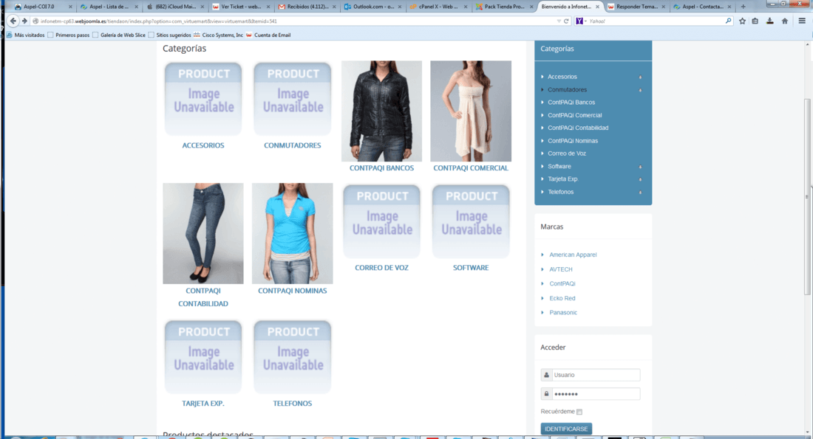The width and height of the screenshot is (813, 439).
Task: Select ContPAQi Bancos in sidebar categories
Action: click(x=571, y=103)
